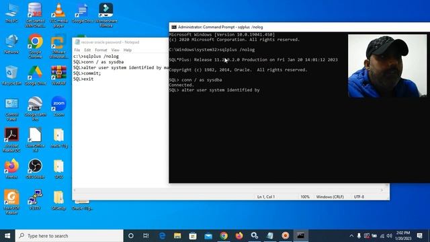Click 'SQL>conn / as sysdba' in Notepad
Image resolution: width=430 pixels, height=242 pixels.
point(99,62)
